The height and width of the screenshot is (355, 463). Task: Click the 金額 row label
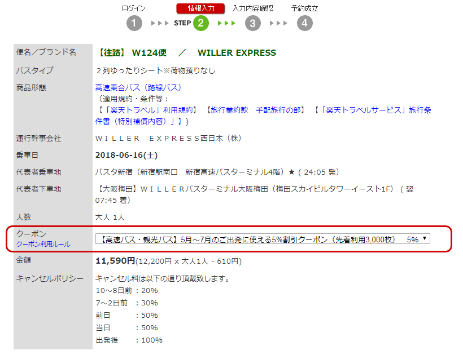24,260
